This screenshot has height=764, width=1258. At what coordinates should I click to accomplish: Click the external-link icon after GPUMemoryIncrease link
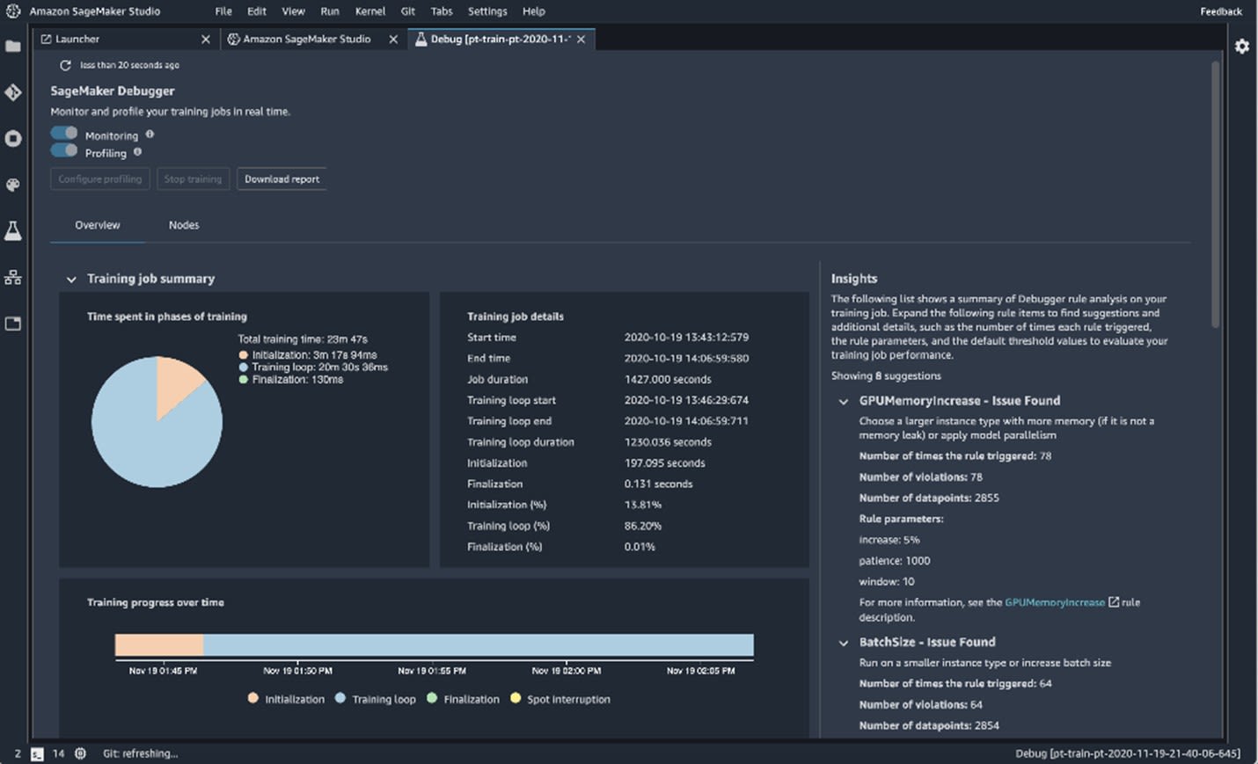click(1114, 602)
